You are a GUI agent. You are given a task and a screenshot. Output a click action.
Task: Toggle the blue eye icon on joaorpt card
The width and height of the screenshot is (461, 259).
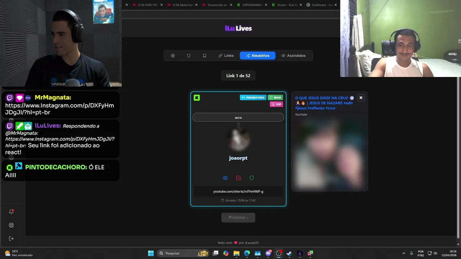(225, 178)
